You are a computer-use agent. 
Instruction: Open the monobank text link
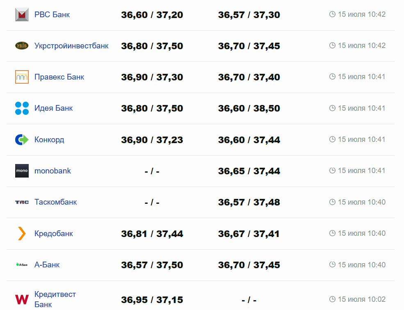(x=52, y=171)
